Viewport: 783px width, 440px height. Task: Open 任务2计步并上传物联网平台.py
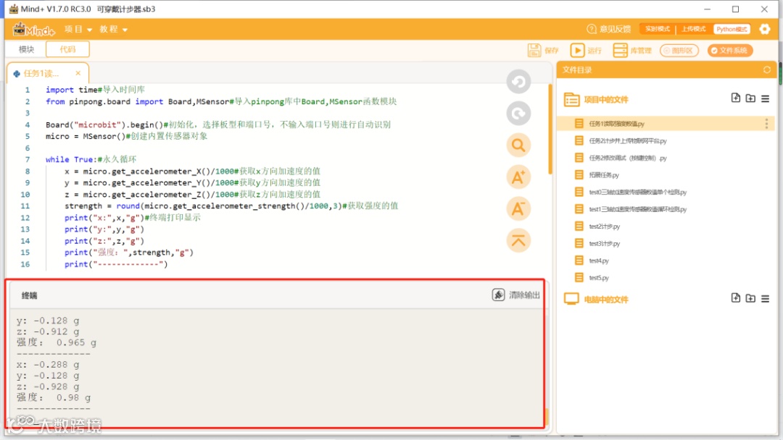tap(628, 141)
